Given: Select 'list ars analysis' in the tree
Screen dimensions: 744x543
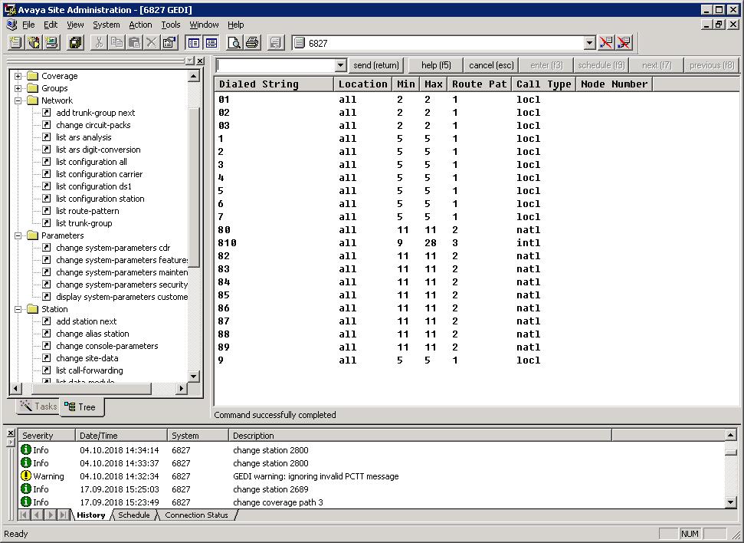Looking at the screenshot, I should pyautogui.click(x=84, y=137).
